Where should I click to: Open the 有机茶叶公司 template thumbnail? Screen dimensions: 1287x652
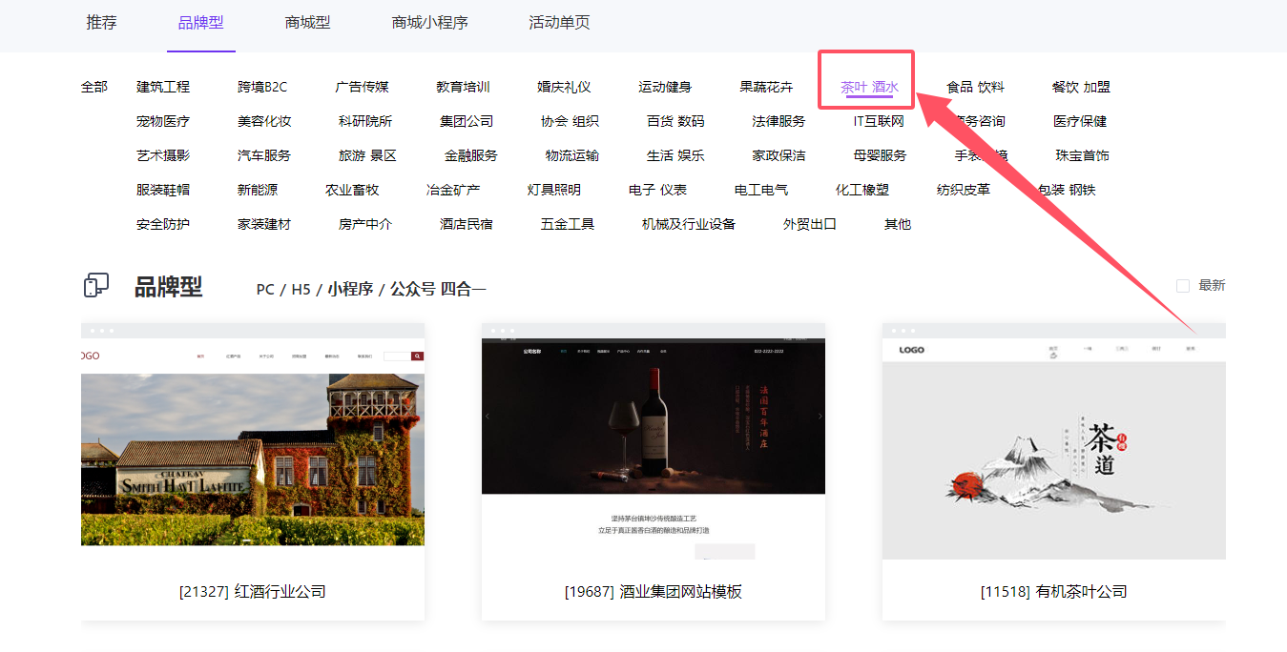(1054, 442)
